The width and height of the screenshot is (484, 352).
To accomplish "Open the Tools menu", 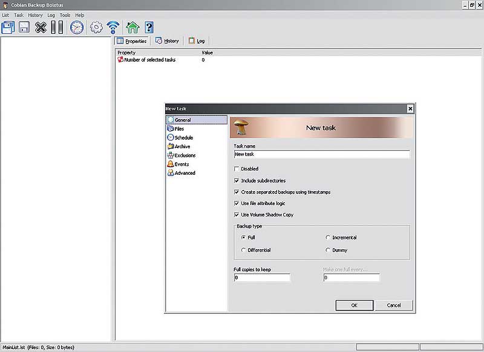I will tap(65, 15).
